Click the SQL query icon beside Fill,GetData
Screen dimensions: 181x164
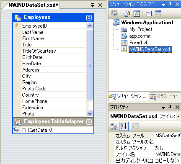pyautogui.click(x=16, y=130)
